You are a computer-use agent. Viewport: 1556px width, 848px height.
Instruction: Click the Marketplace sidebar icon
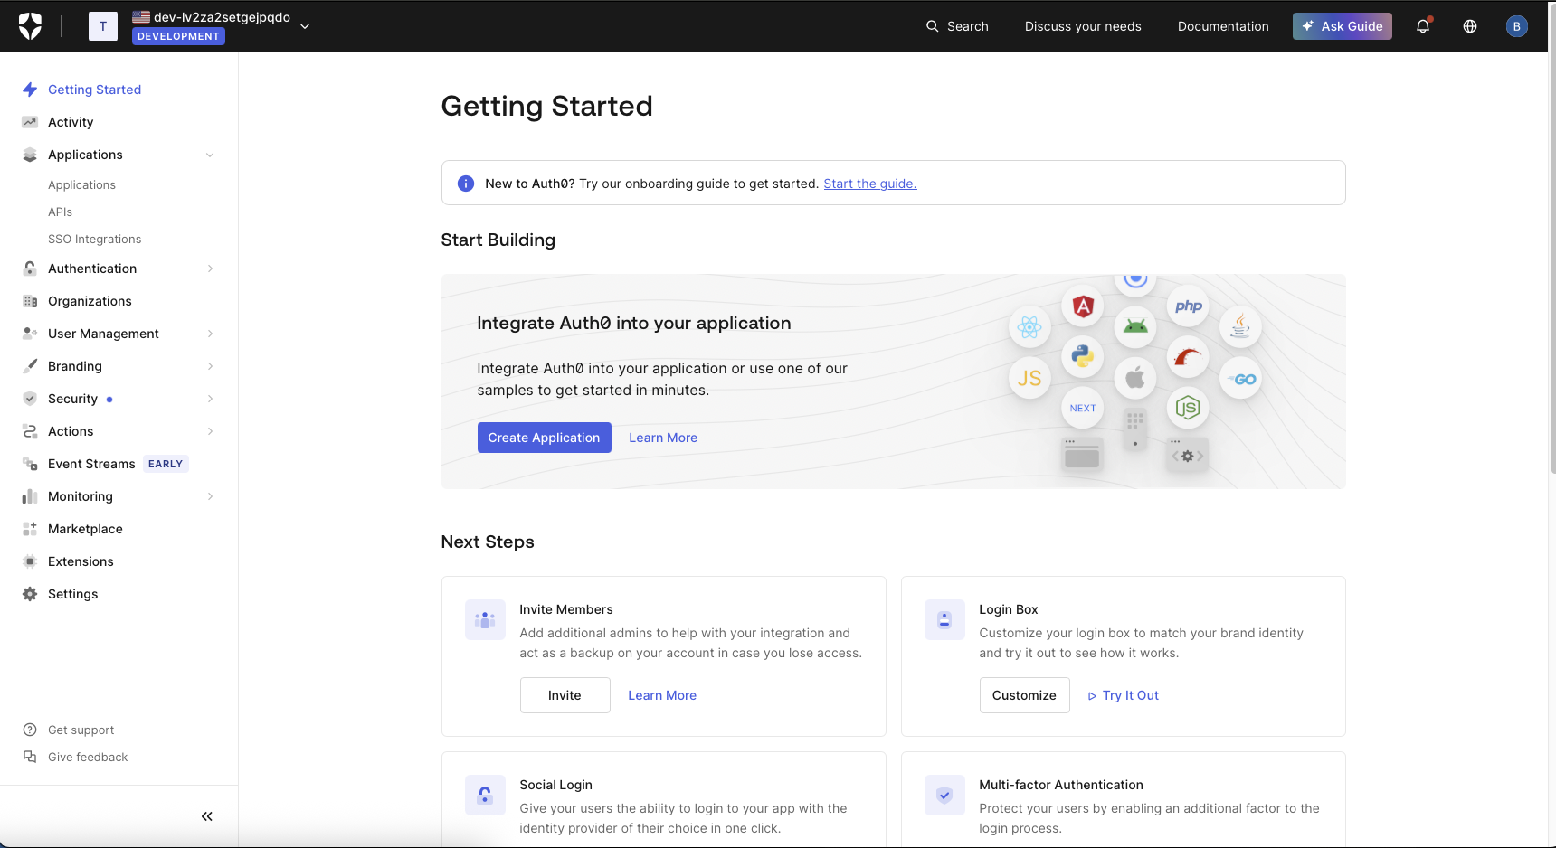coord(30,529)
